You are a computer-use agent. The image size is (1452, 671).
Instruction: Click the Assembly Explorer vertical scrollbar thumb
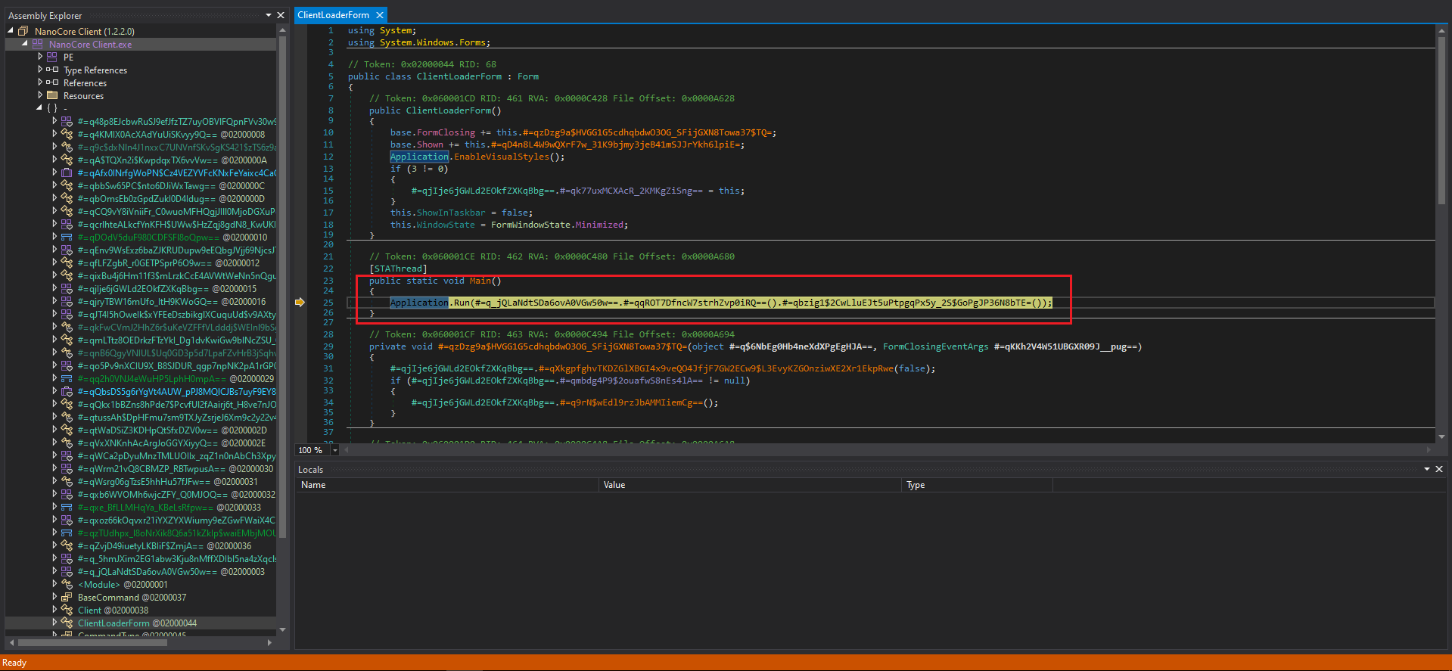[282, 287]
